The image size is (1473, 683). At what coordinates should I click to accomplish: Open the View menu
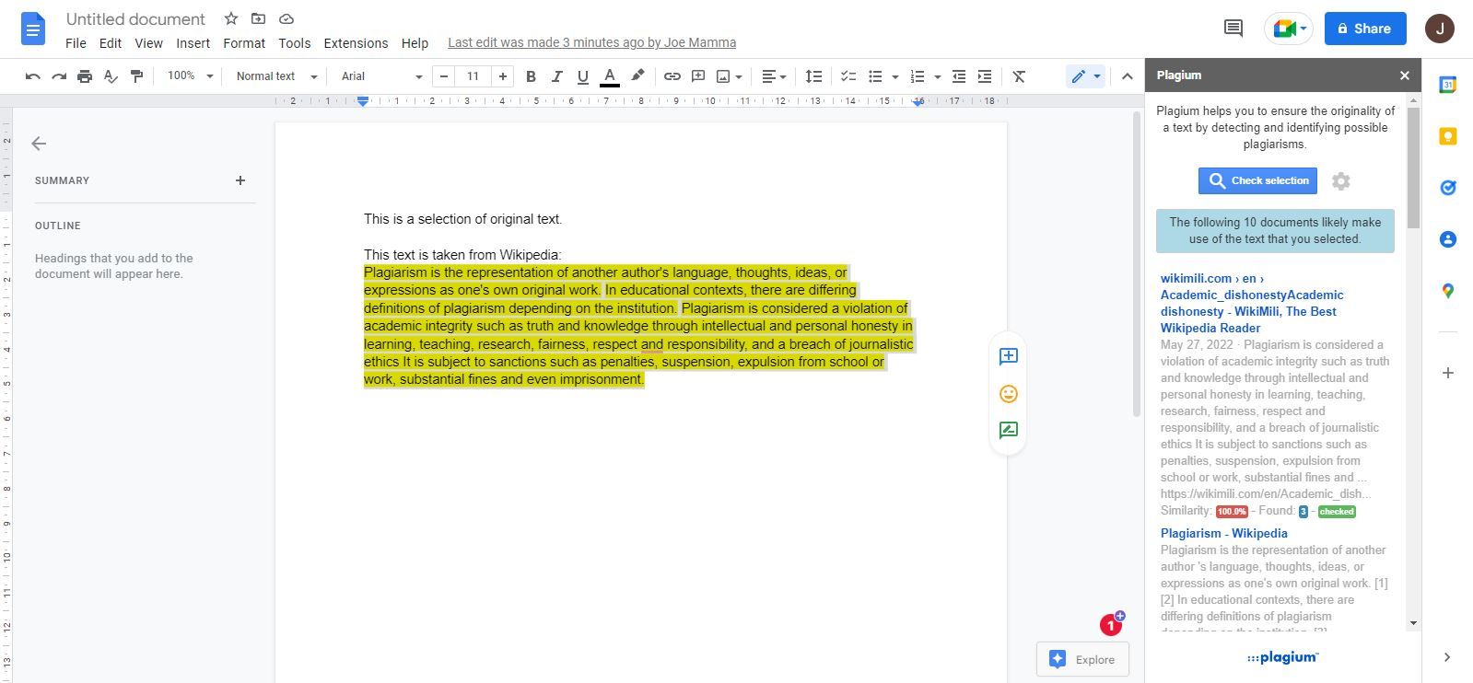tap(148, 43)
